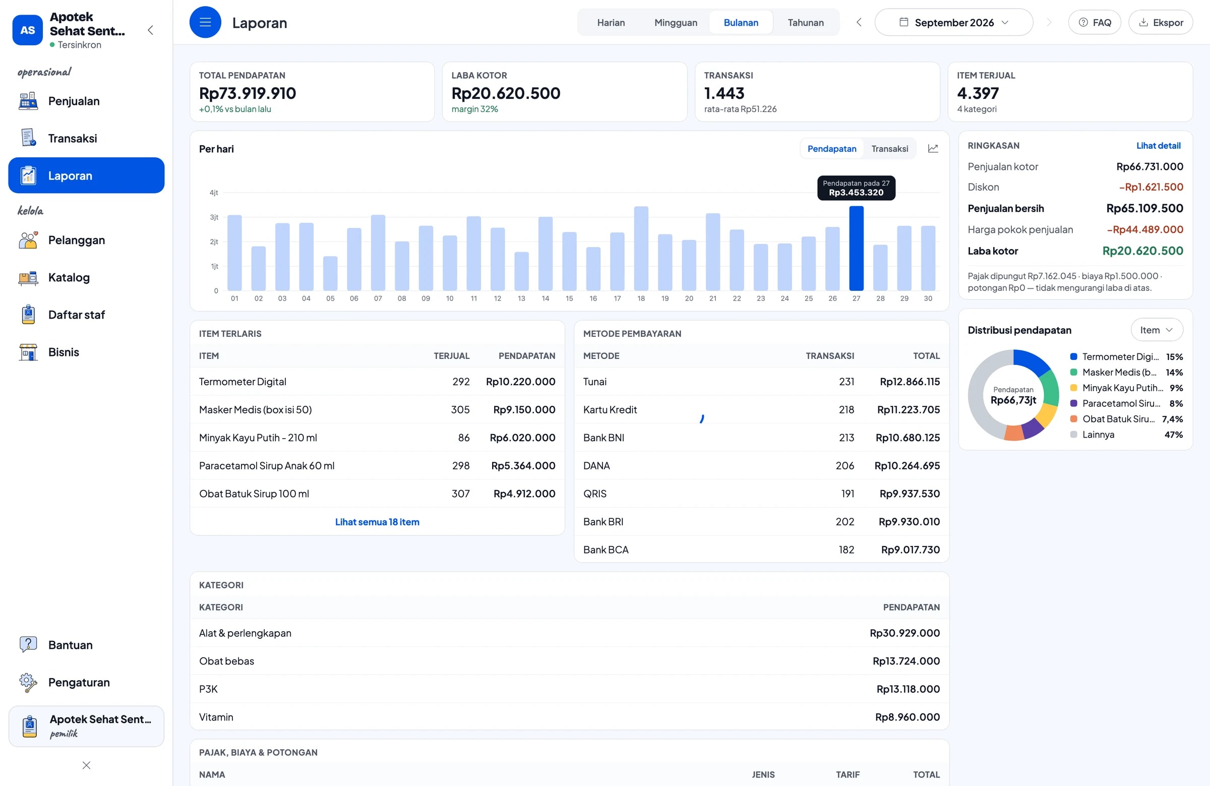
Task: Open Lihat semua 18 item link
Action: point(377,522)
